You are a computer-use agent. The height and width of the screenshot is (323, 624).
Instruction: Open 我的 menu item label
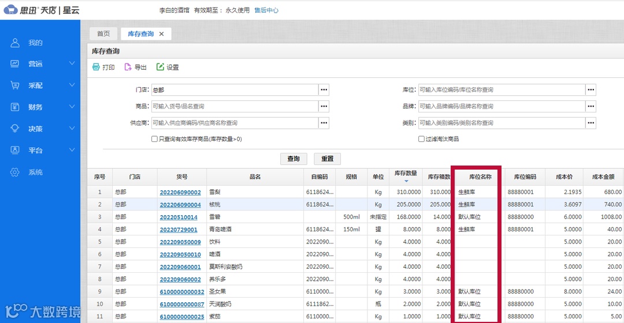35,43
